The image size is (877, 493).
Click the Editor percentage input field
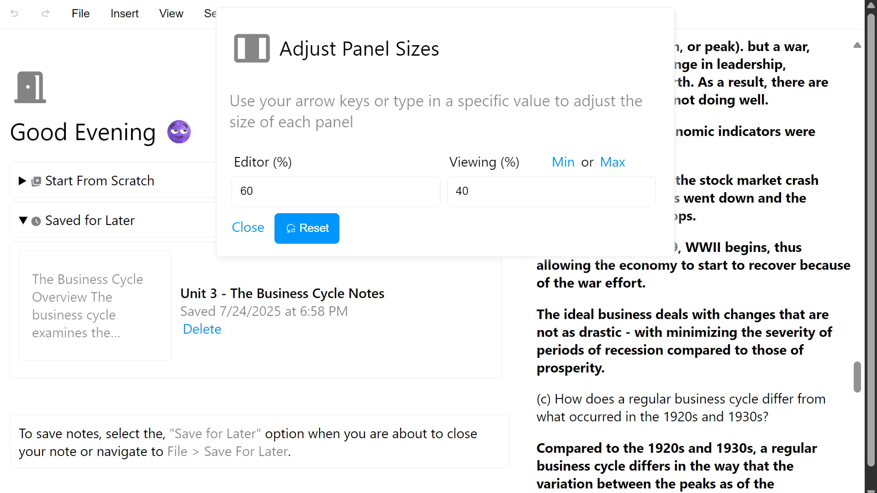(336, 191)
